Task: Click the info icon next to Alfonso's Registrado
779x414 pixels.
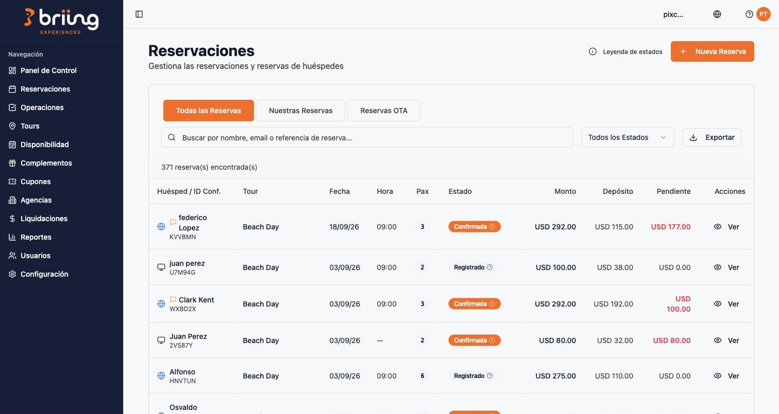Action: (490, 376)
